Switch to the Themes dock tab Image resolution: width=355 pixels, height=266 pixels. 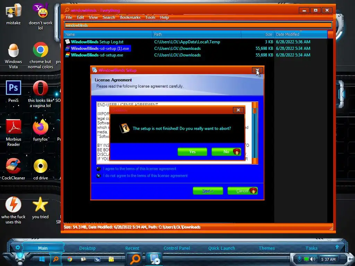pyautogui.click(x=267, y=248)
